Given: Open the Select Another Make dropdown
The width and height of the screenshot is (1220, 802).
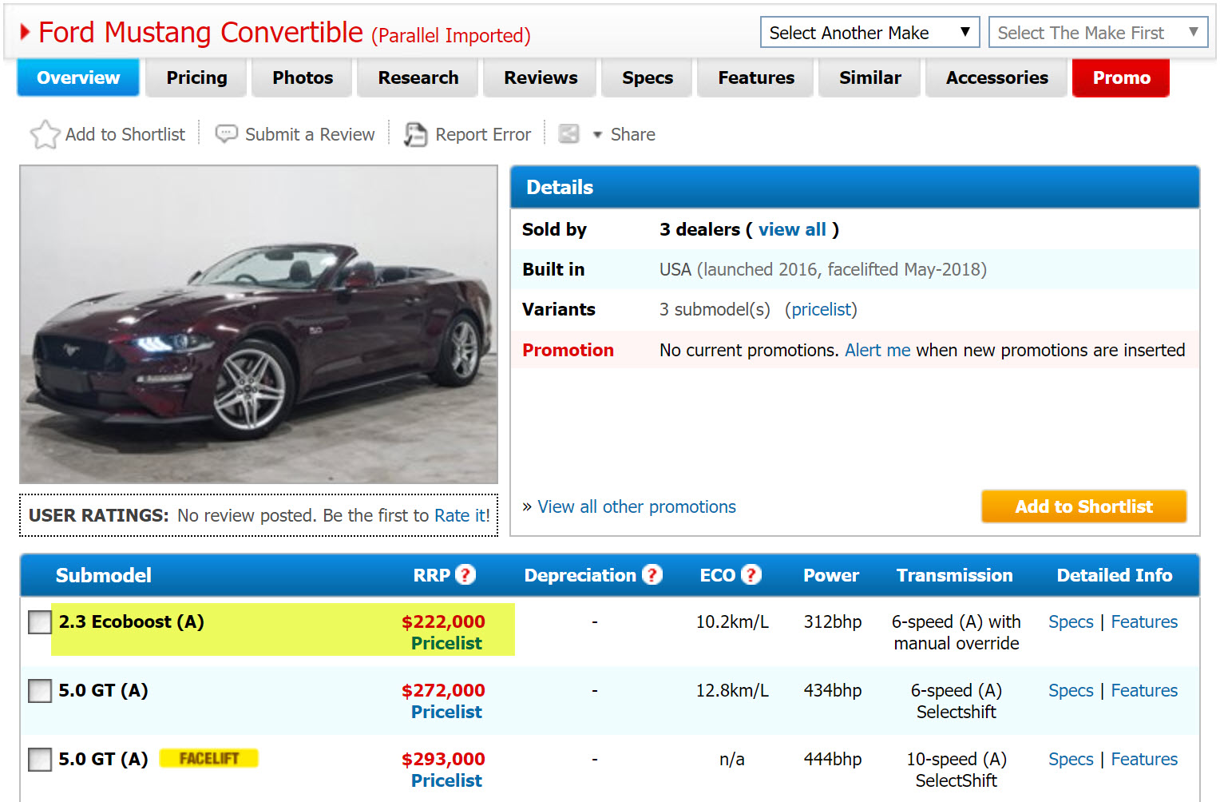Looking at the screenshot, I should pyautogui.click(x=869, y=33).
